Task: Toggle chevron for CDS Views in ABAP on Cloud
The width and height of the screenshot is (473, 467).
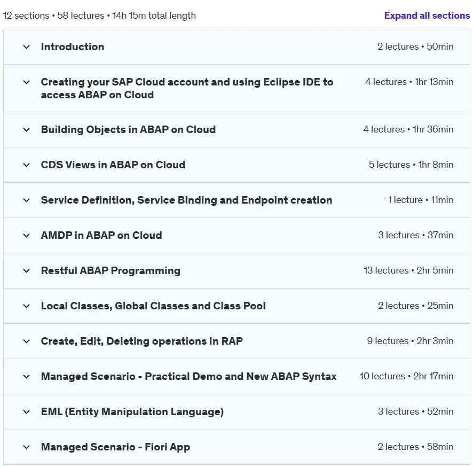Action: click(27, 165)
